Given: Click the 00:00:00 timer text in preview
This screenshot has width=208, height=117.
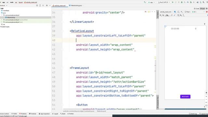Looking at the screenshot, I should point(175,29).
